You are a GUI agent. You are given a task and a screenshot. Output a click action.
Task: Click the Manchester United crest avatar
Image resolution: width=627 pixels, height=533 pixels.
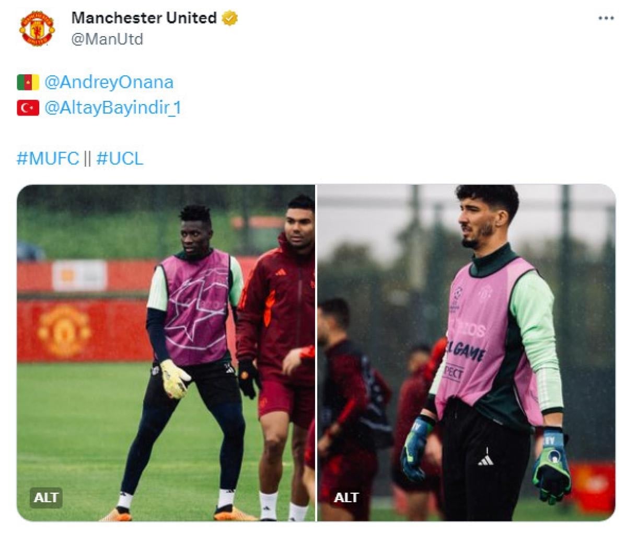tap(37, 28)
